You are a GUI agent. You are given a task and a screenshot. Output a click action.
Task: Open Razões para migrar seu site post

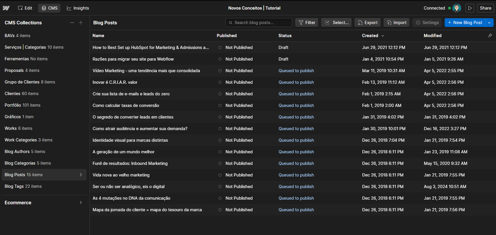coord(133,59)
